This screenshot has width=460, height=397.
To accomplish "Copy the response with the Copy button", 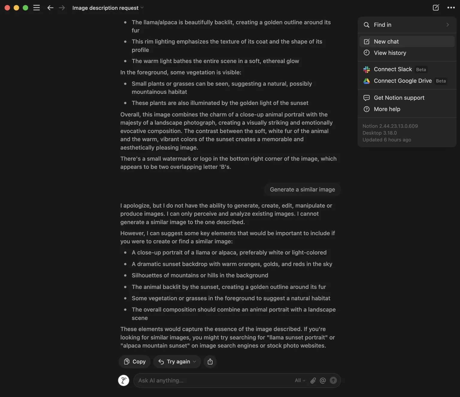I will coord(135,361).
